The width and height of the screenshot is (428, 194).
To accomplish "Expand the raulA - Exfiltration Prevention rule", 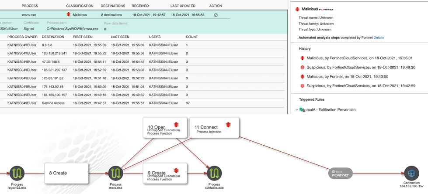I will tap(297, 110).
